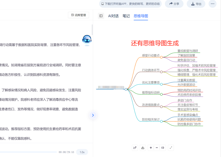Viewport: 221px width, 157px height.
Task: Collapse the 感受行动要点 node circle
Action: [161, 57]
